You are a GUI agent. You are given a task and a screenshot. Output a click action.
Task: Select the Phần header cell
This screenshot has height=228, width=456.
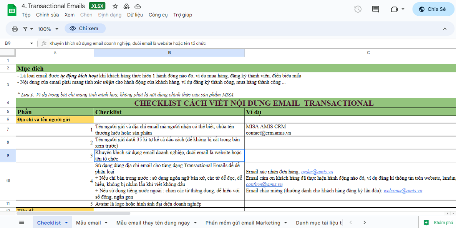click(x=55, y=112)
